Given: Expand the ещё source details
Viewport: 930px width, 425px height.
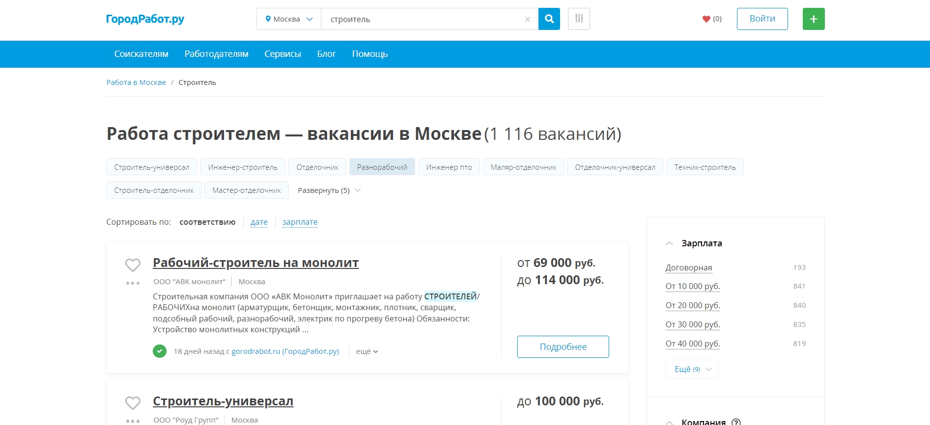Looking at the screenshot, I should [x=367, y=351].
